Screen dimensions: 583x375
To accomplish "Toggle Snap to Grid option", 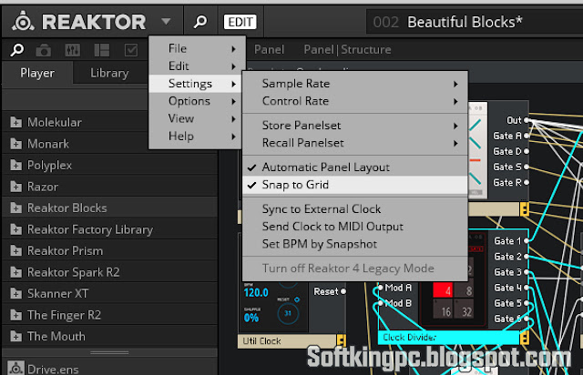I will pyautogui.click(x=355, y=185).
